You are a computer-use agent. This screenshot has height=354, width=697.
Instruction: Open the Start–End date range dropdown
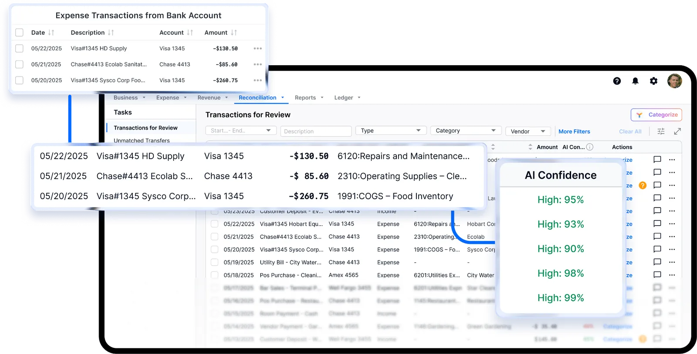(x=241, y=131)
